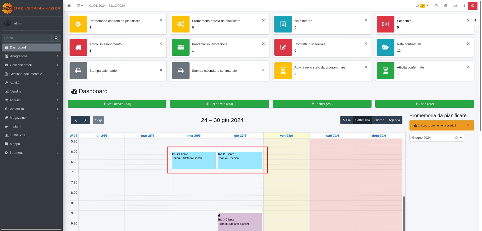Click the Stampa calendario printer icon
The width and height of the screenshot is (482, 231).
tap(78, 70)
